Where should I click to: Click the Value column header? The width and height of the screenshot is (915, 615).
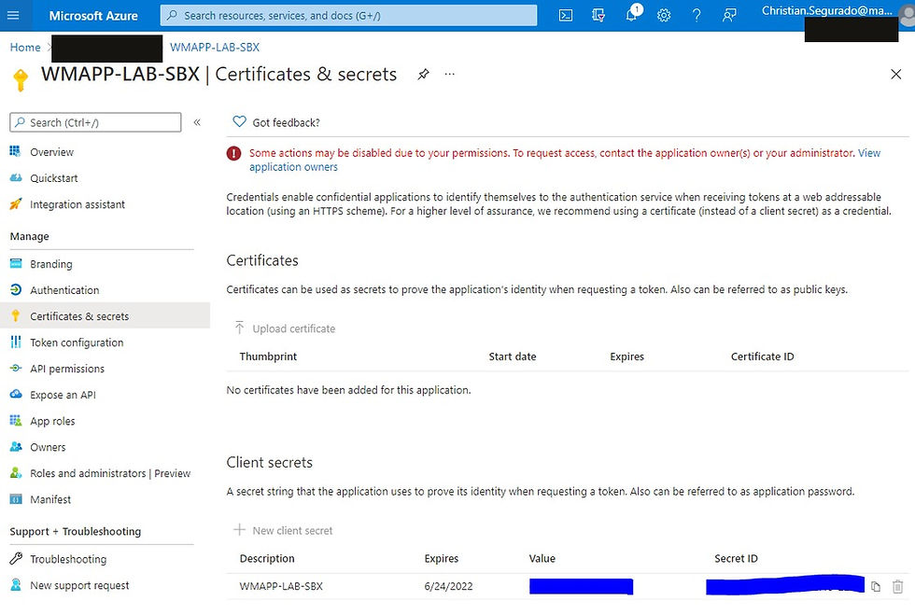[542, 558]
